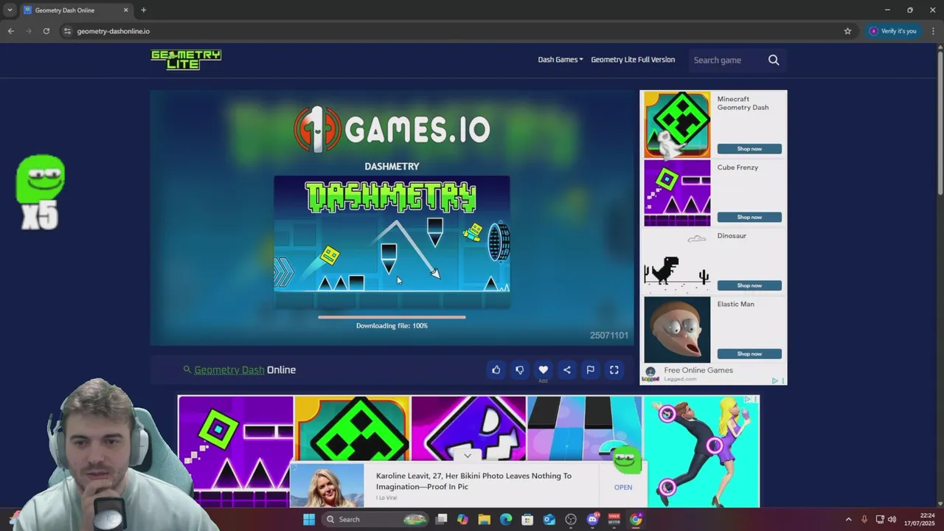944x531 pixels.
Task: Click the thumbs-down dislike button
Action: coord(520,369)
